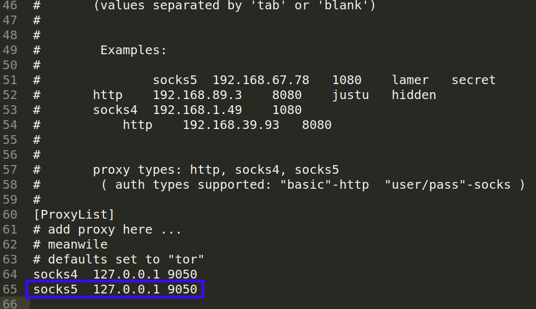
Task: Click the word hidden on line 52
Action: coord(414,95)
